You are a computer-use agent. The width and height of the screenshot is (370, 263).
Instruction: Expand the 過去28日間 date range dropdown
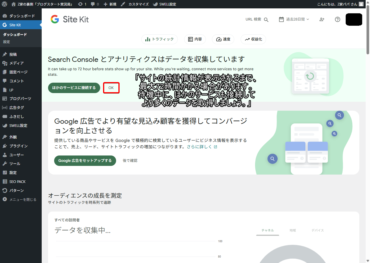point(294,19)
